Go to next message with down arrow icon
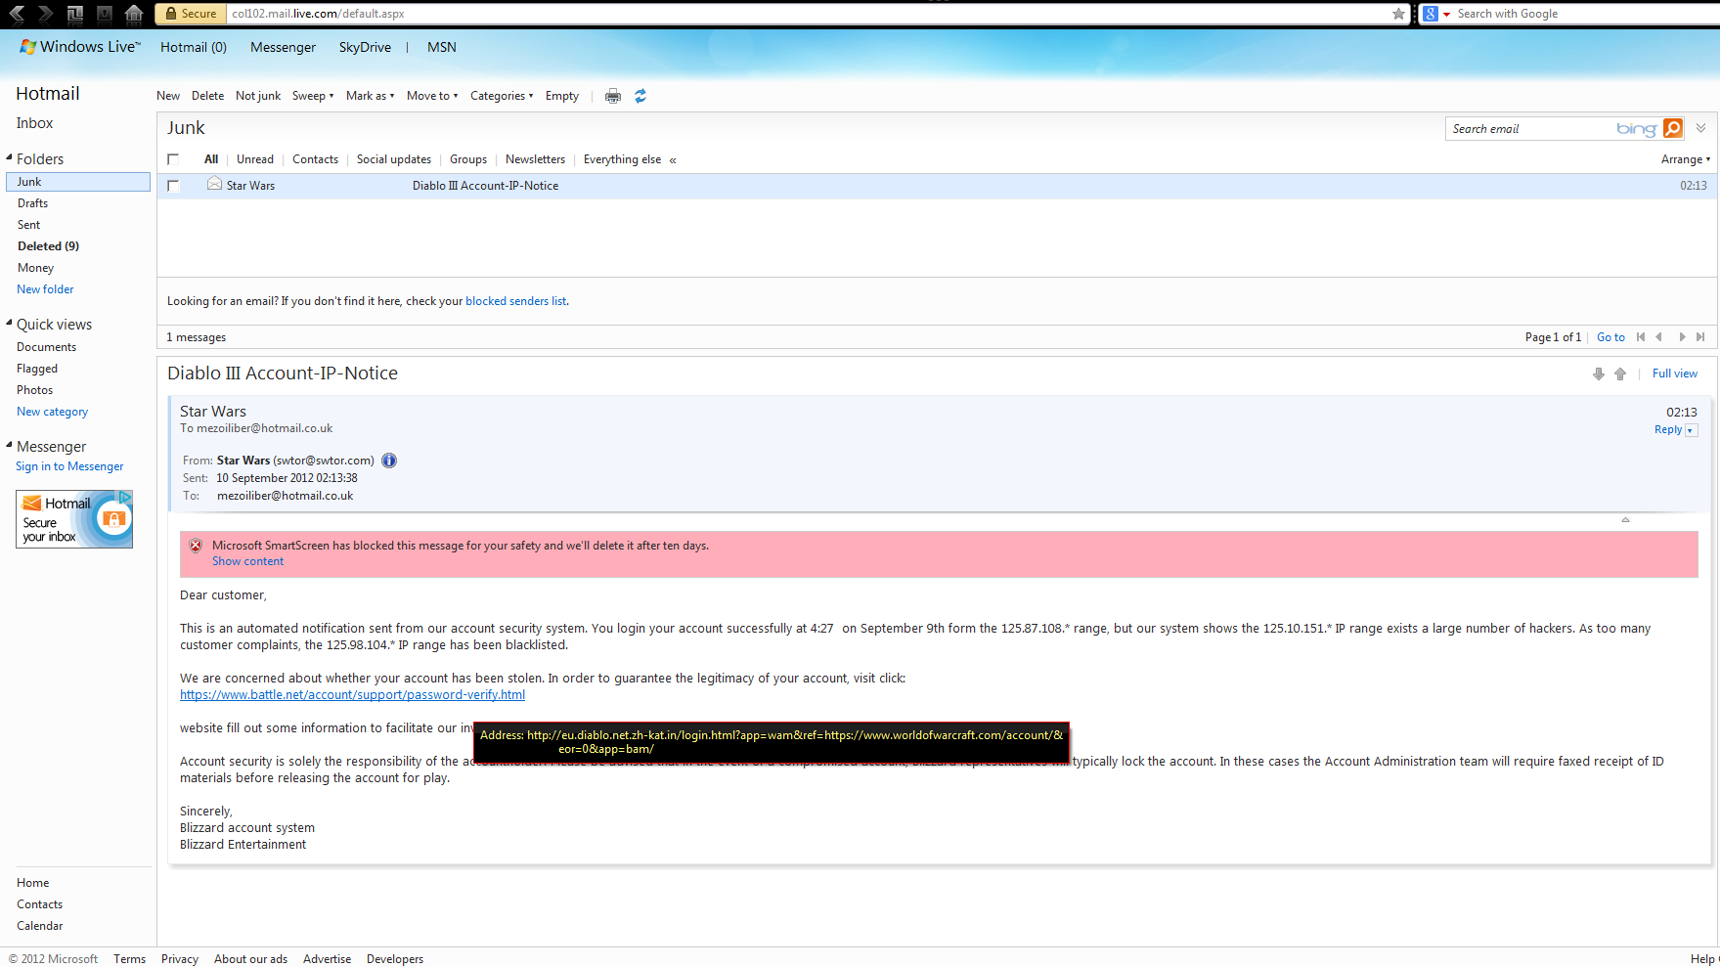 [1599, 374]
